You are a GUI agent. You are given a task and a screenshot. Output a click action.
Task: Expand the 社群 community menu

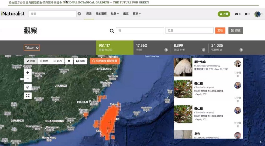tap(115, 14)
